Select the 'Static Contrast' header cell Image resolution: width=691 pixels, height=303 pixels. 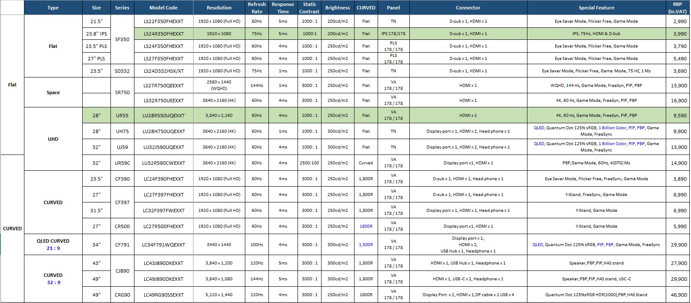tap(310, 8)
